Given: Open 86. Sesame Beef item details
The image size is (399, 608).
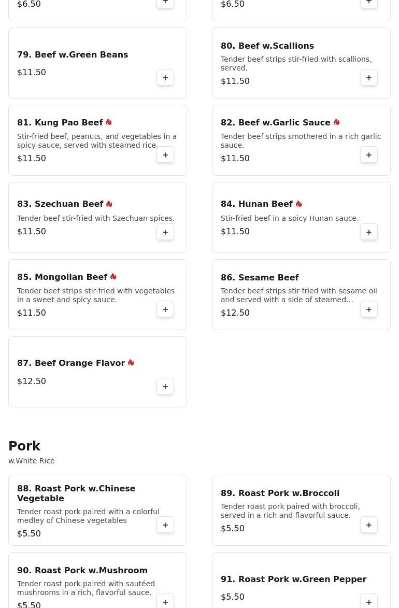Looking at the screenshot, I should (260, 278).
